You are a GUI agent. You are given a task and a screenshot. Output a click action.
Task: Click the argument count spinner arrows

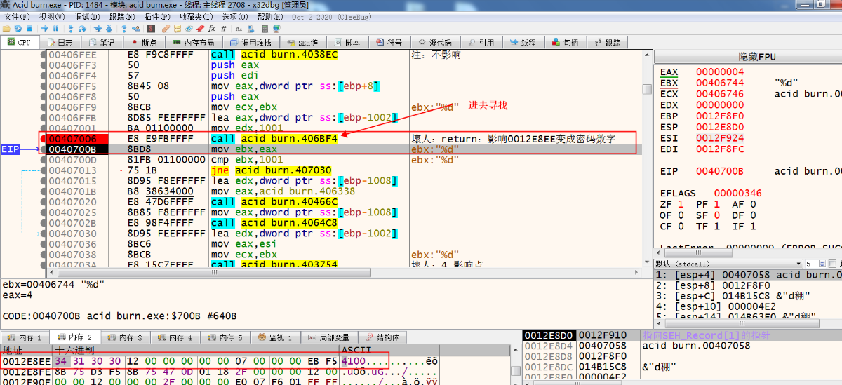pos(821,264)
